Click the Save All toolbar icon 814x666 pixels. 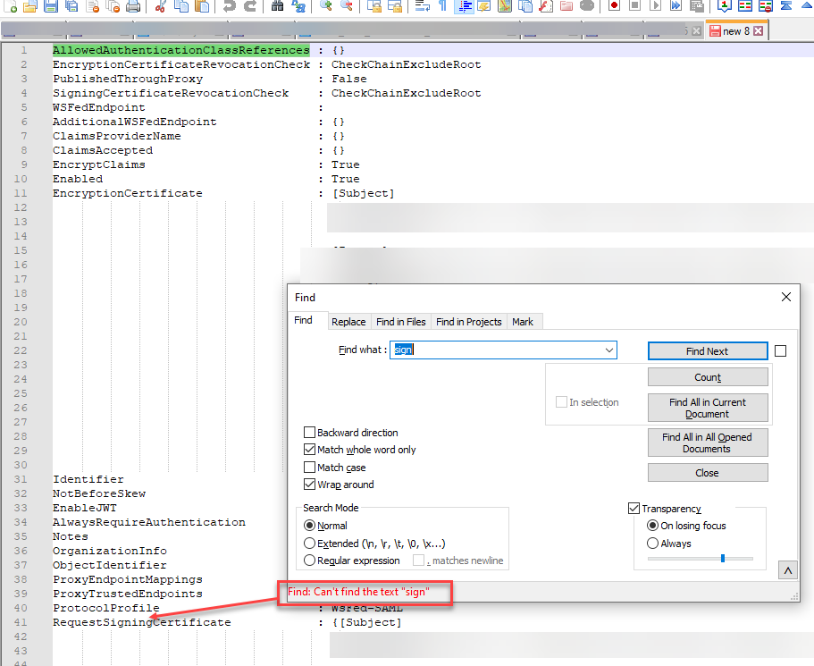(71, 5)
